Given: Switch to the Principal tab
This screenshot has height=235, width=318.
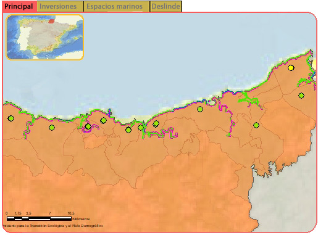Looking at the screenshot, I should (x=19, y=6).
